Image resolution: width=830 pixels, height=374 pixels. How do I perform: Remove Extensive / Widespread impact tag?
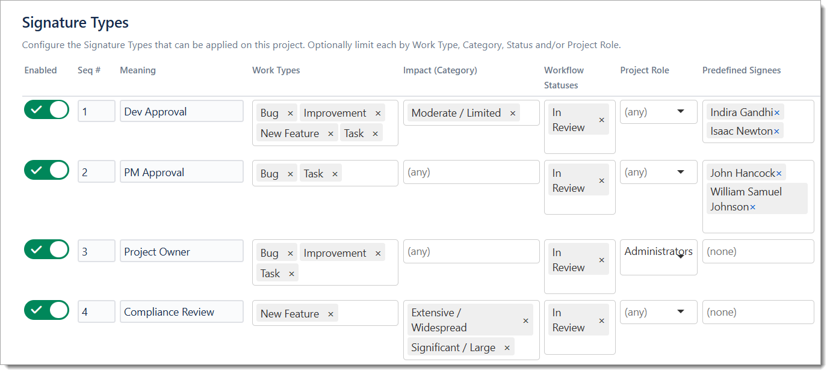[525, 321]
